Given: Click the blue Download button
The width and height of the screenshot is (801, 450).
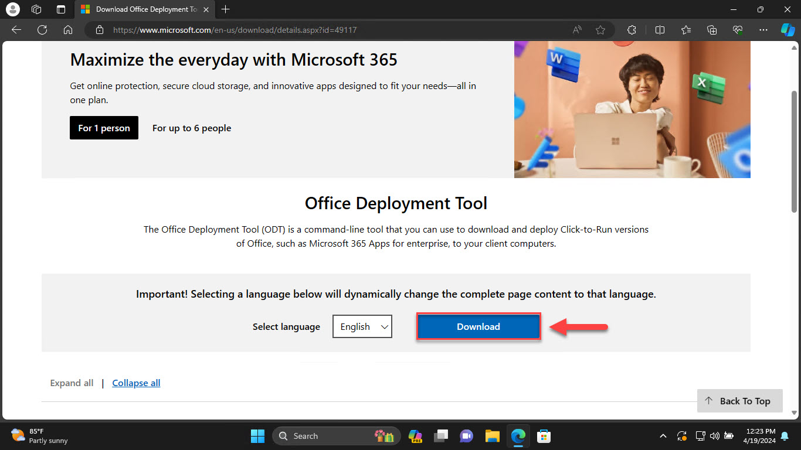Looking at the screenshot, I should [478, 326].
